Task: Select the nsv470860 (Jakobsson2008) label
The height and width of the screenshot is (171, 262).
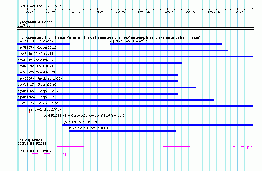Action: point(40,78)
